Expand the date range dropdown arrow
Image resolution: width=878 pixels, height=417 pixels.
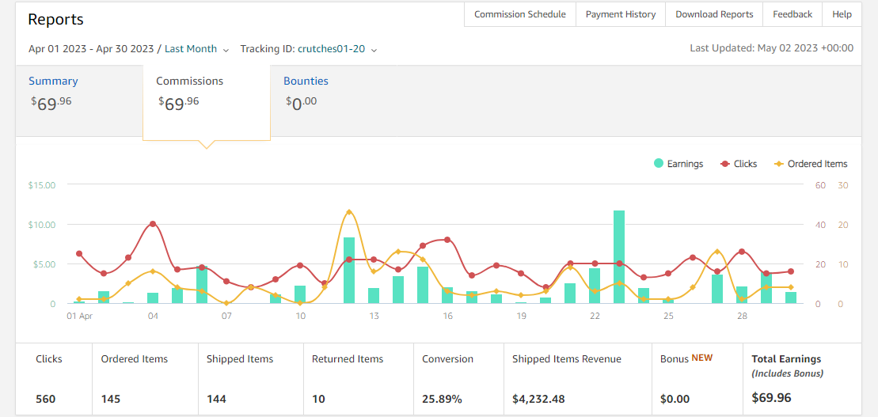point(226,50)
